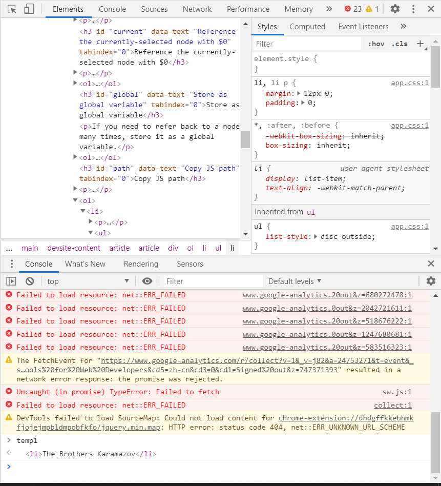Expand margin shorthand triangle
This screenshot has height=486, width=441.
(299, 93)
